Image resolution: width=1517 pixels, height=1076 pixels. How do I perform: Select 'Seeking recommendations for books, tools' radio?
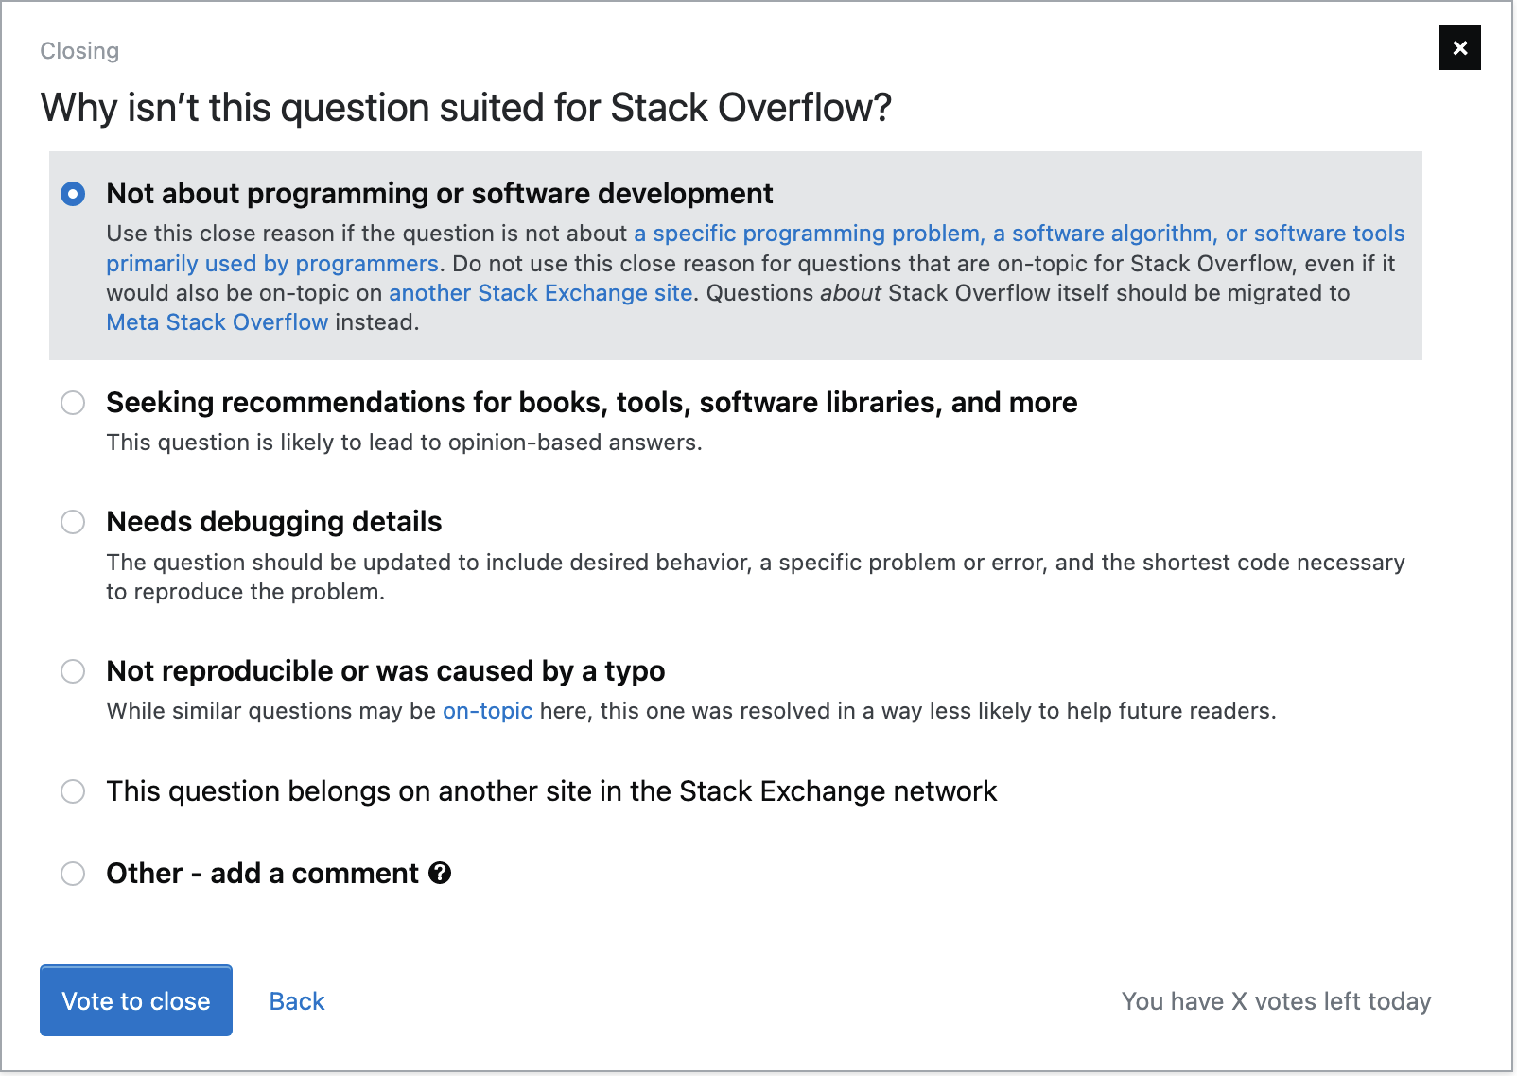[x=73, y=403]
